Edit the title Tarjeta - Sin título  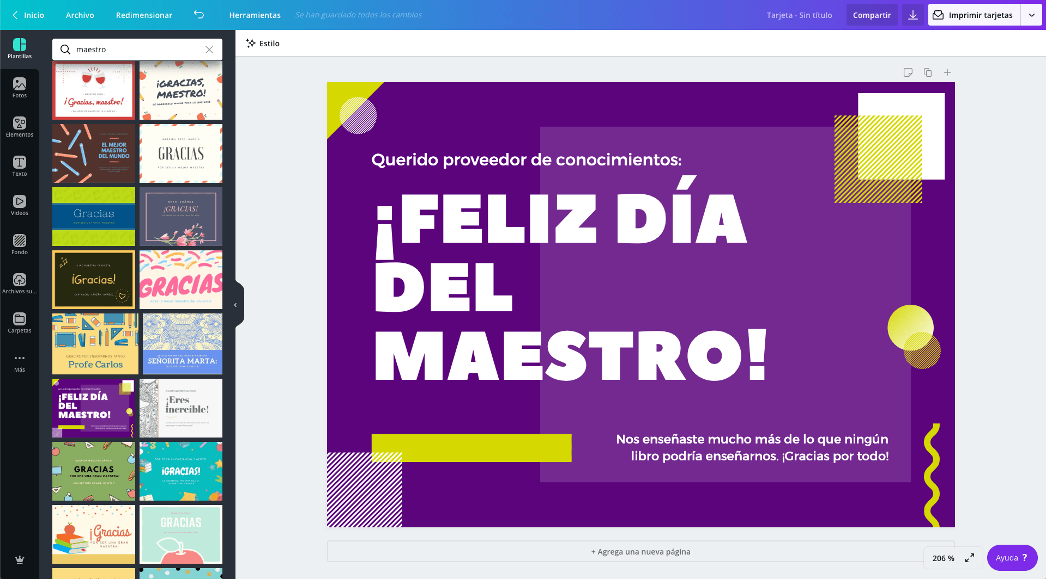799,15
